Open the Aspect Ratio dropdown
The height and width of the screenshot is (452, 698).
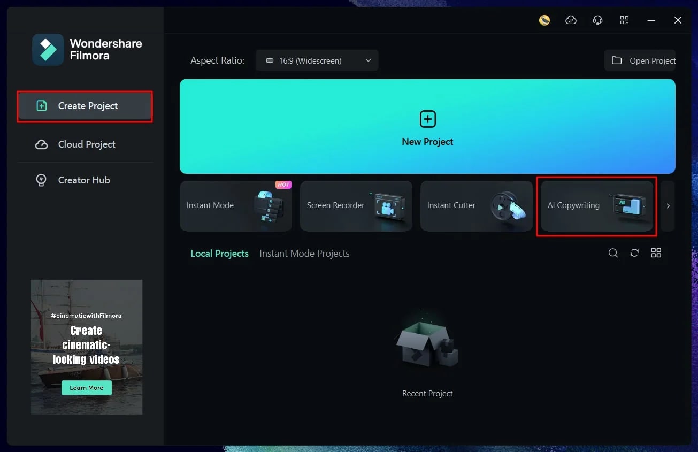(x=317, y=60)
